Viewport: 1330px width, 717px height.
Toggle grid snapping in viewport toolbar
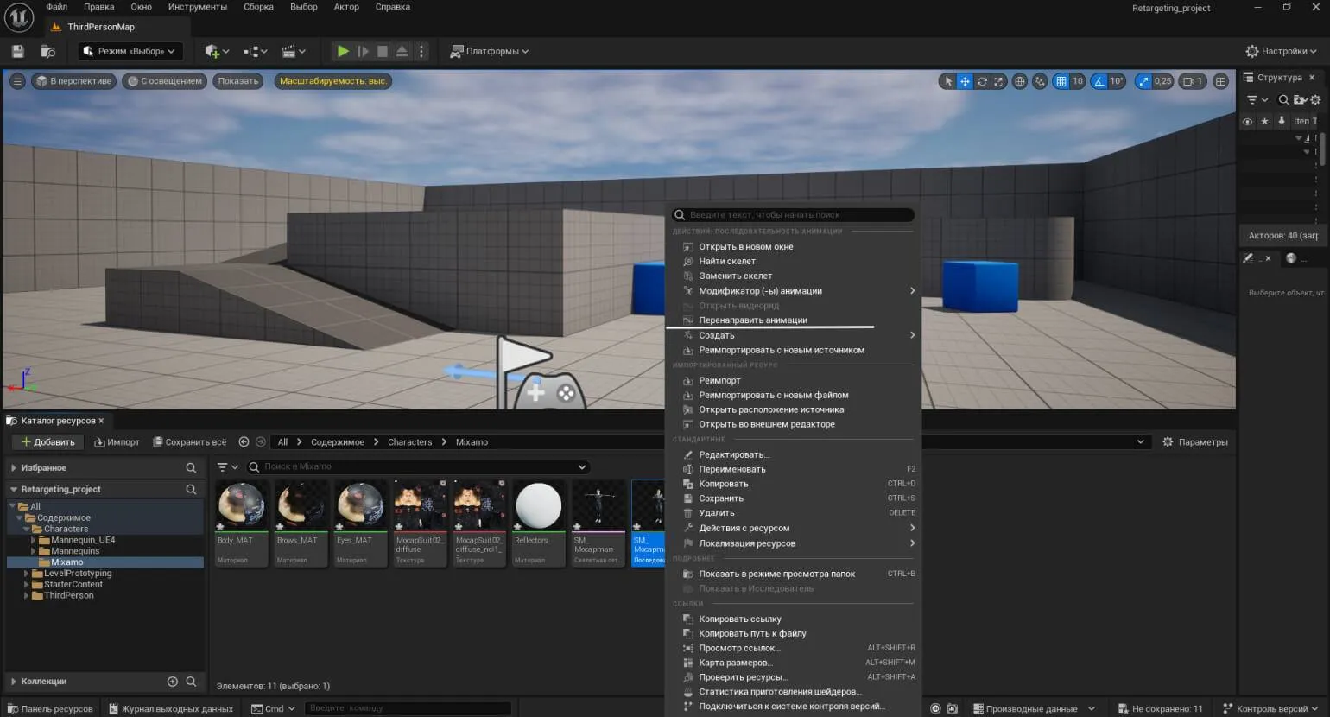coord(1061,81)
